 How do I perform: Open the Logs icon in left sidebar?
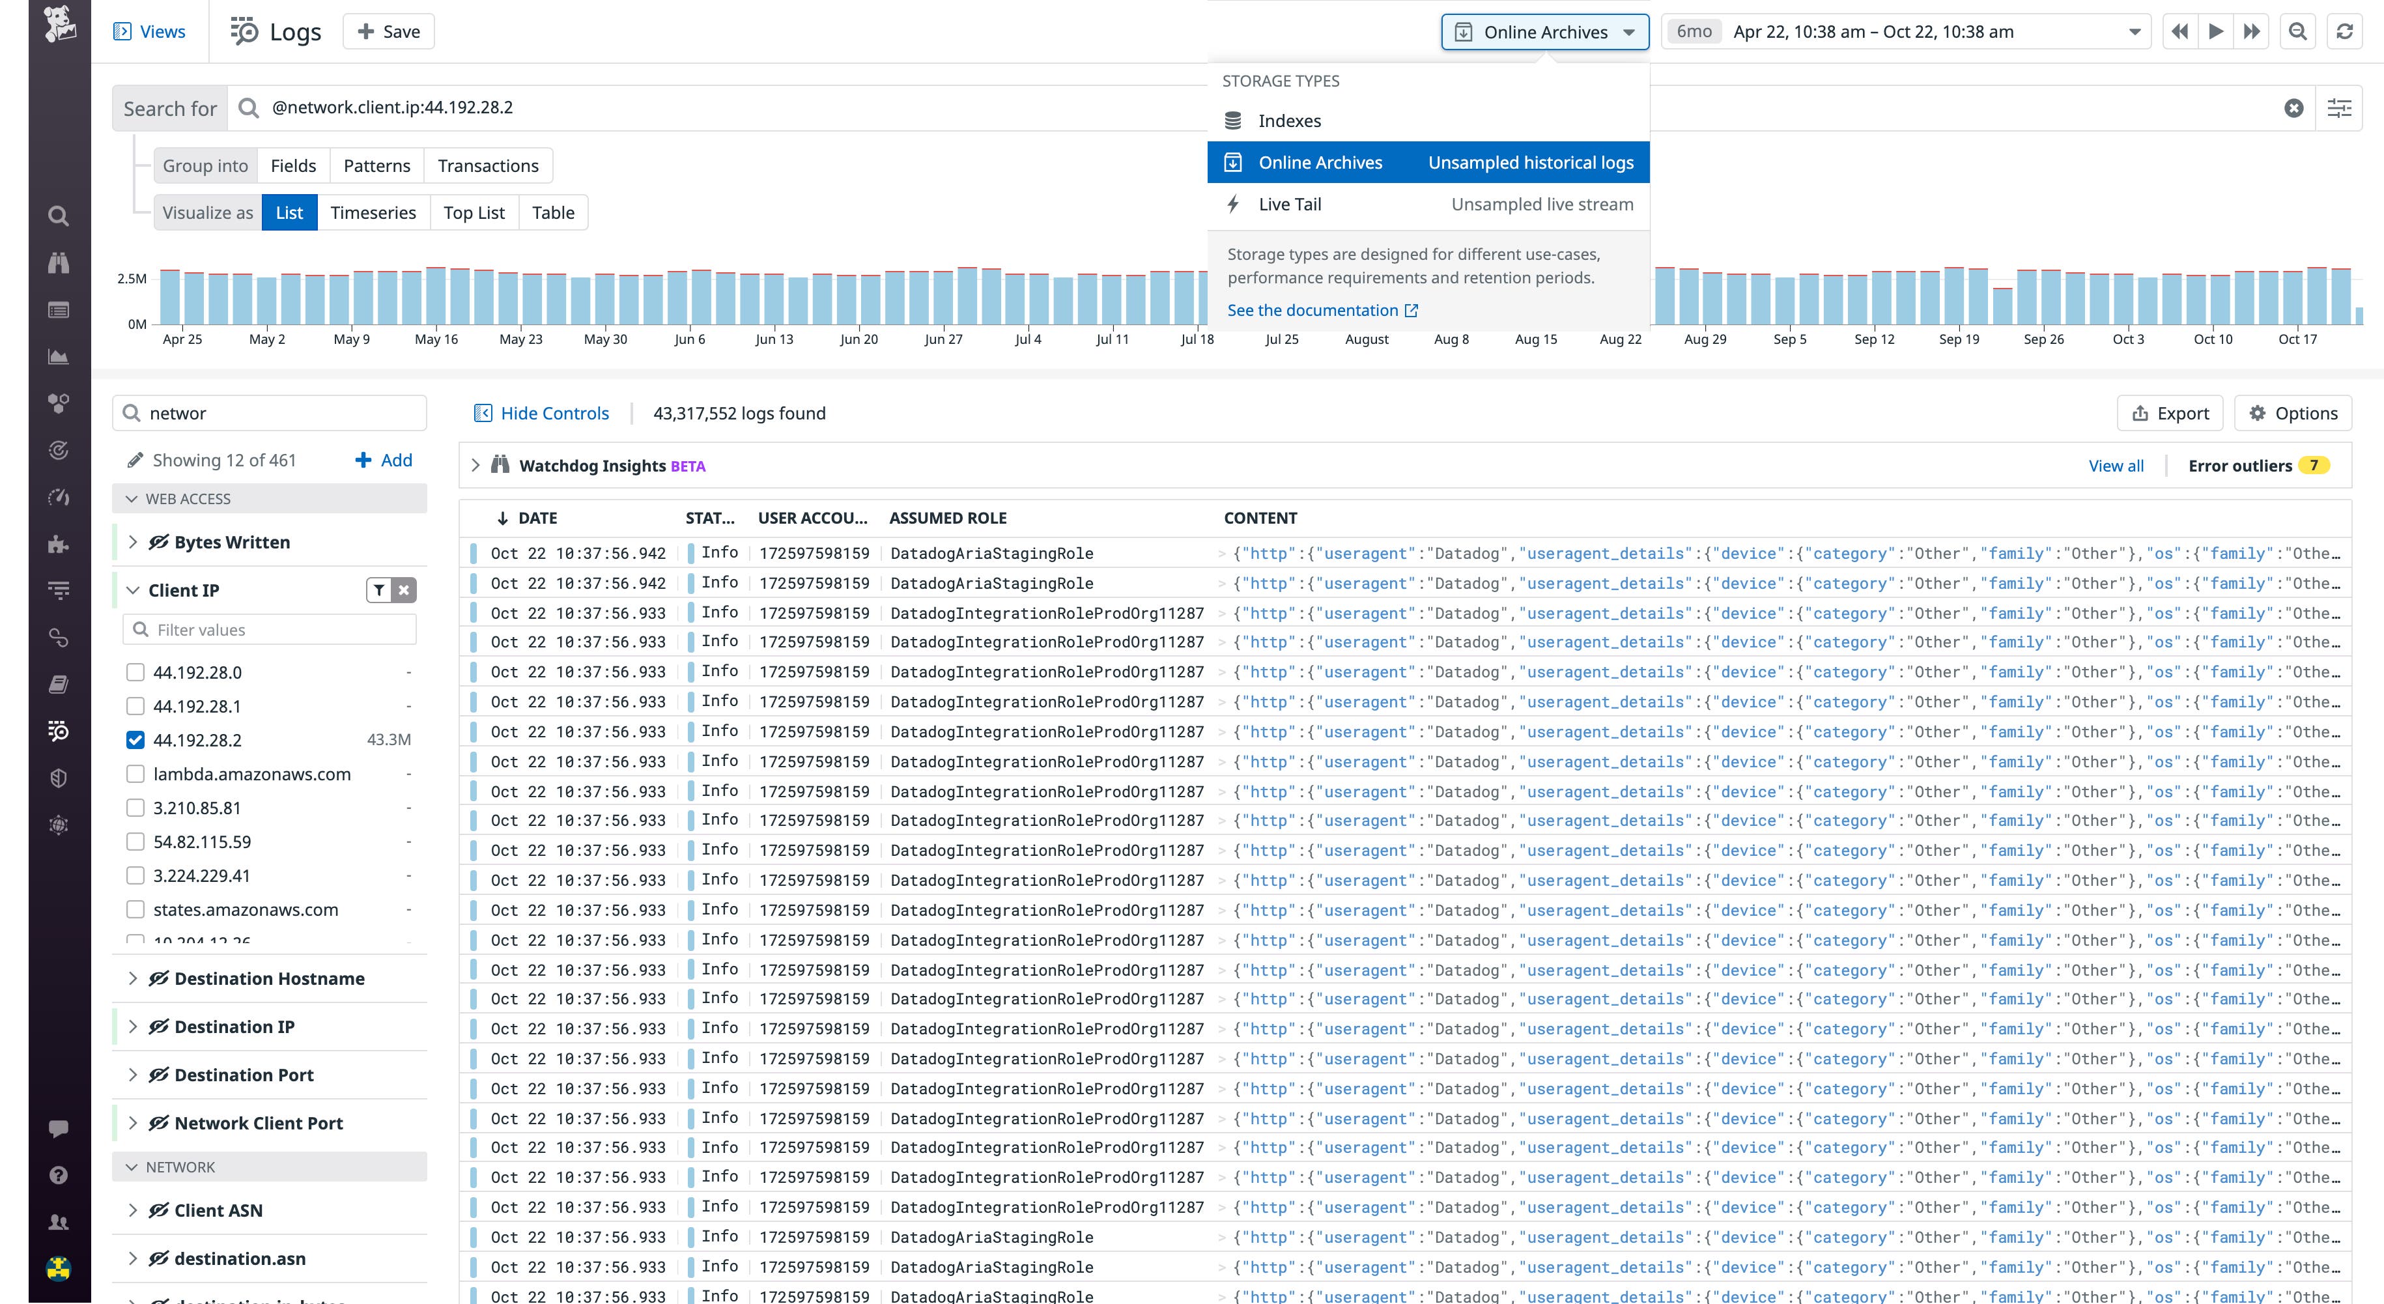coord(59,731)
